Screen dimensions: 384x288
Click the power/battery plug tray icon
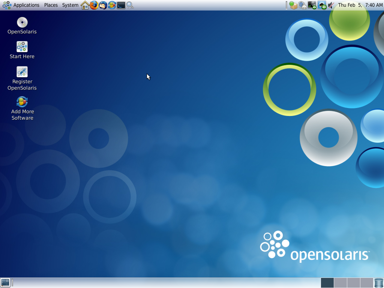pyautogui.click(x=303, y=5)
